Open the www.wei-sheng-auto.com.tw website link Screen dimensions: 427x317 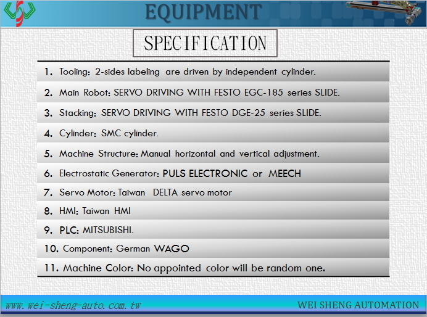click(73, 305)
